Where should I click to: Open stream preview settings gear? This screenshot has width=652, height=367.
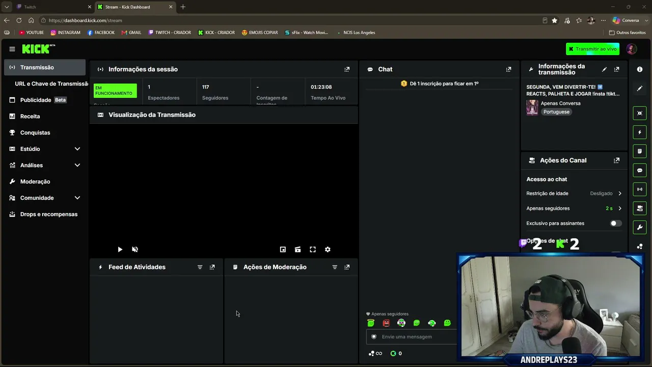point(328,249)
